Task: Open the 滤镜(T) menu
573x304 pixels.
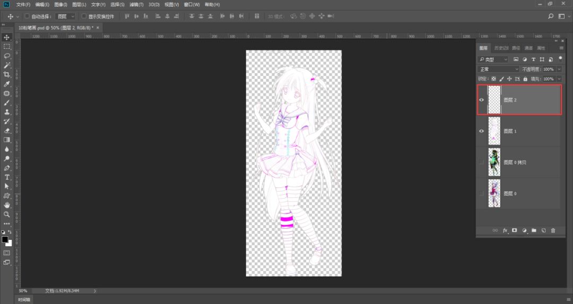Action: (x=136, y=4)
